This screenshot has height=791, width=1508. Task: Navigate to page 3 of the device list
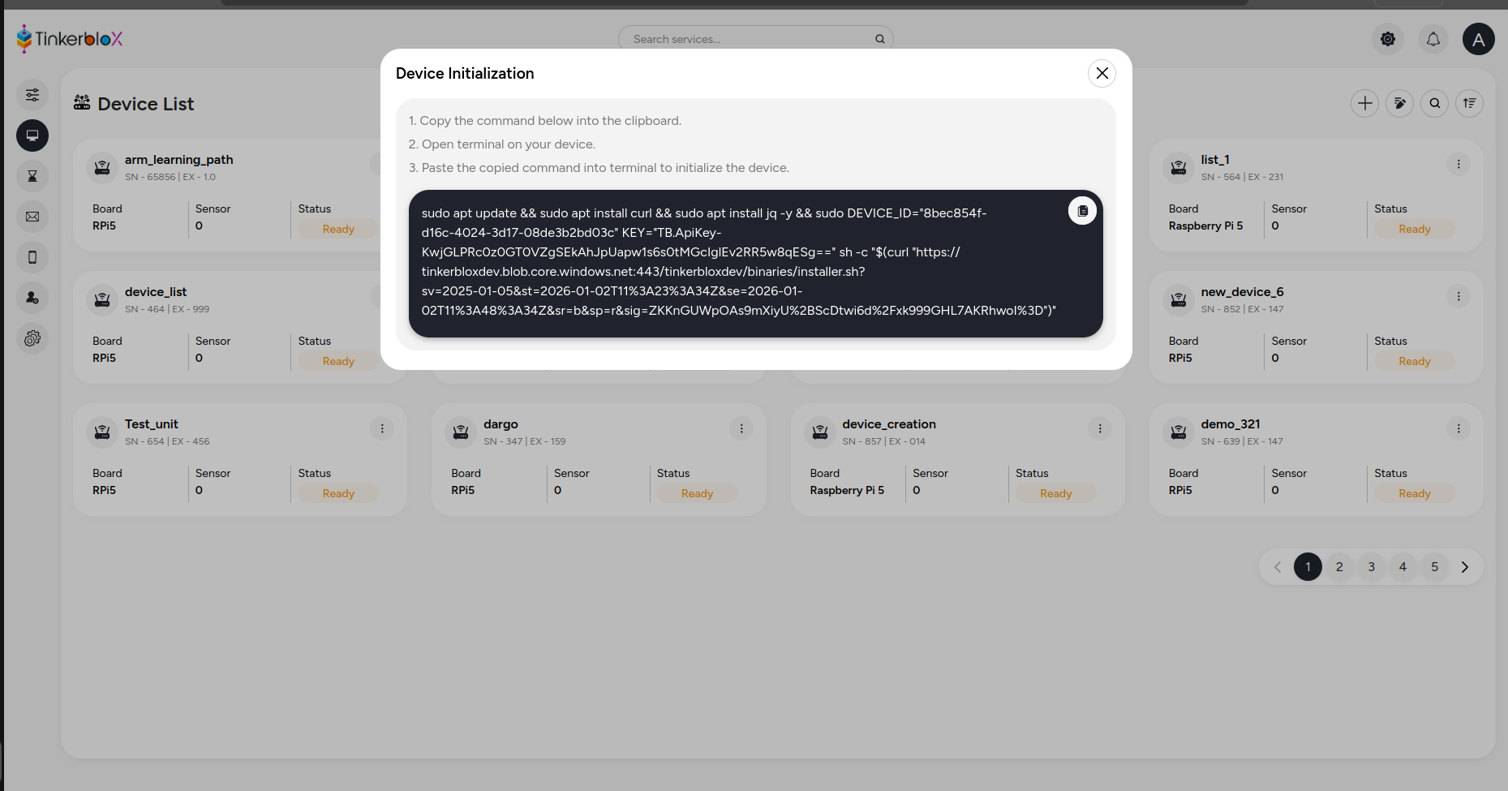click(x=1371, y=566)
